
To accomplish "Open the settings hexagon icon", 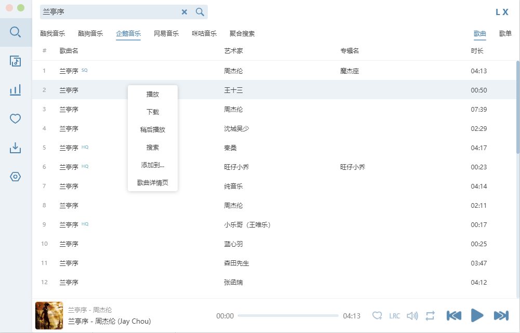I will coord(16,177).
